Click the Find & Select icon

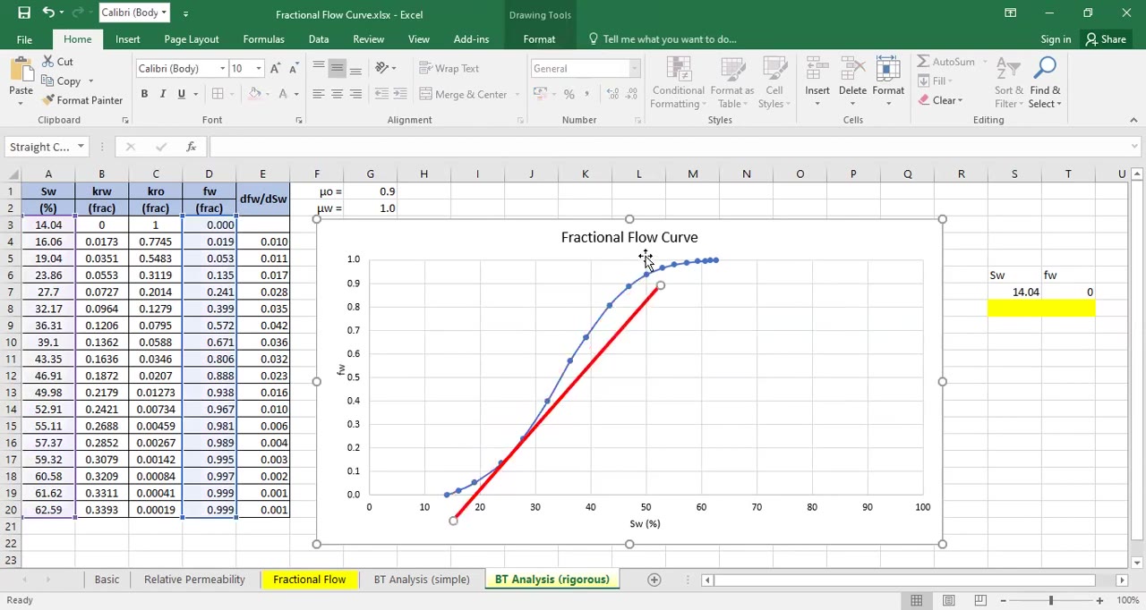pos(1045,82)
